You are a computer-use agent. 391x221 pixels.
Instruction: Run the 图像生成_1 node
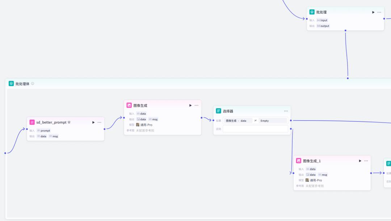pos(360,161)
